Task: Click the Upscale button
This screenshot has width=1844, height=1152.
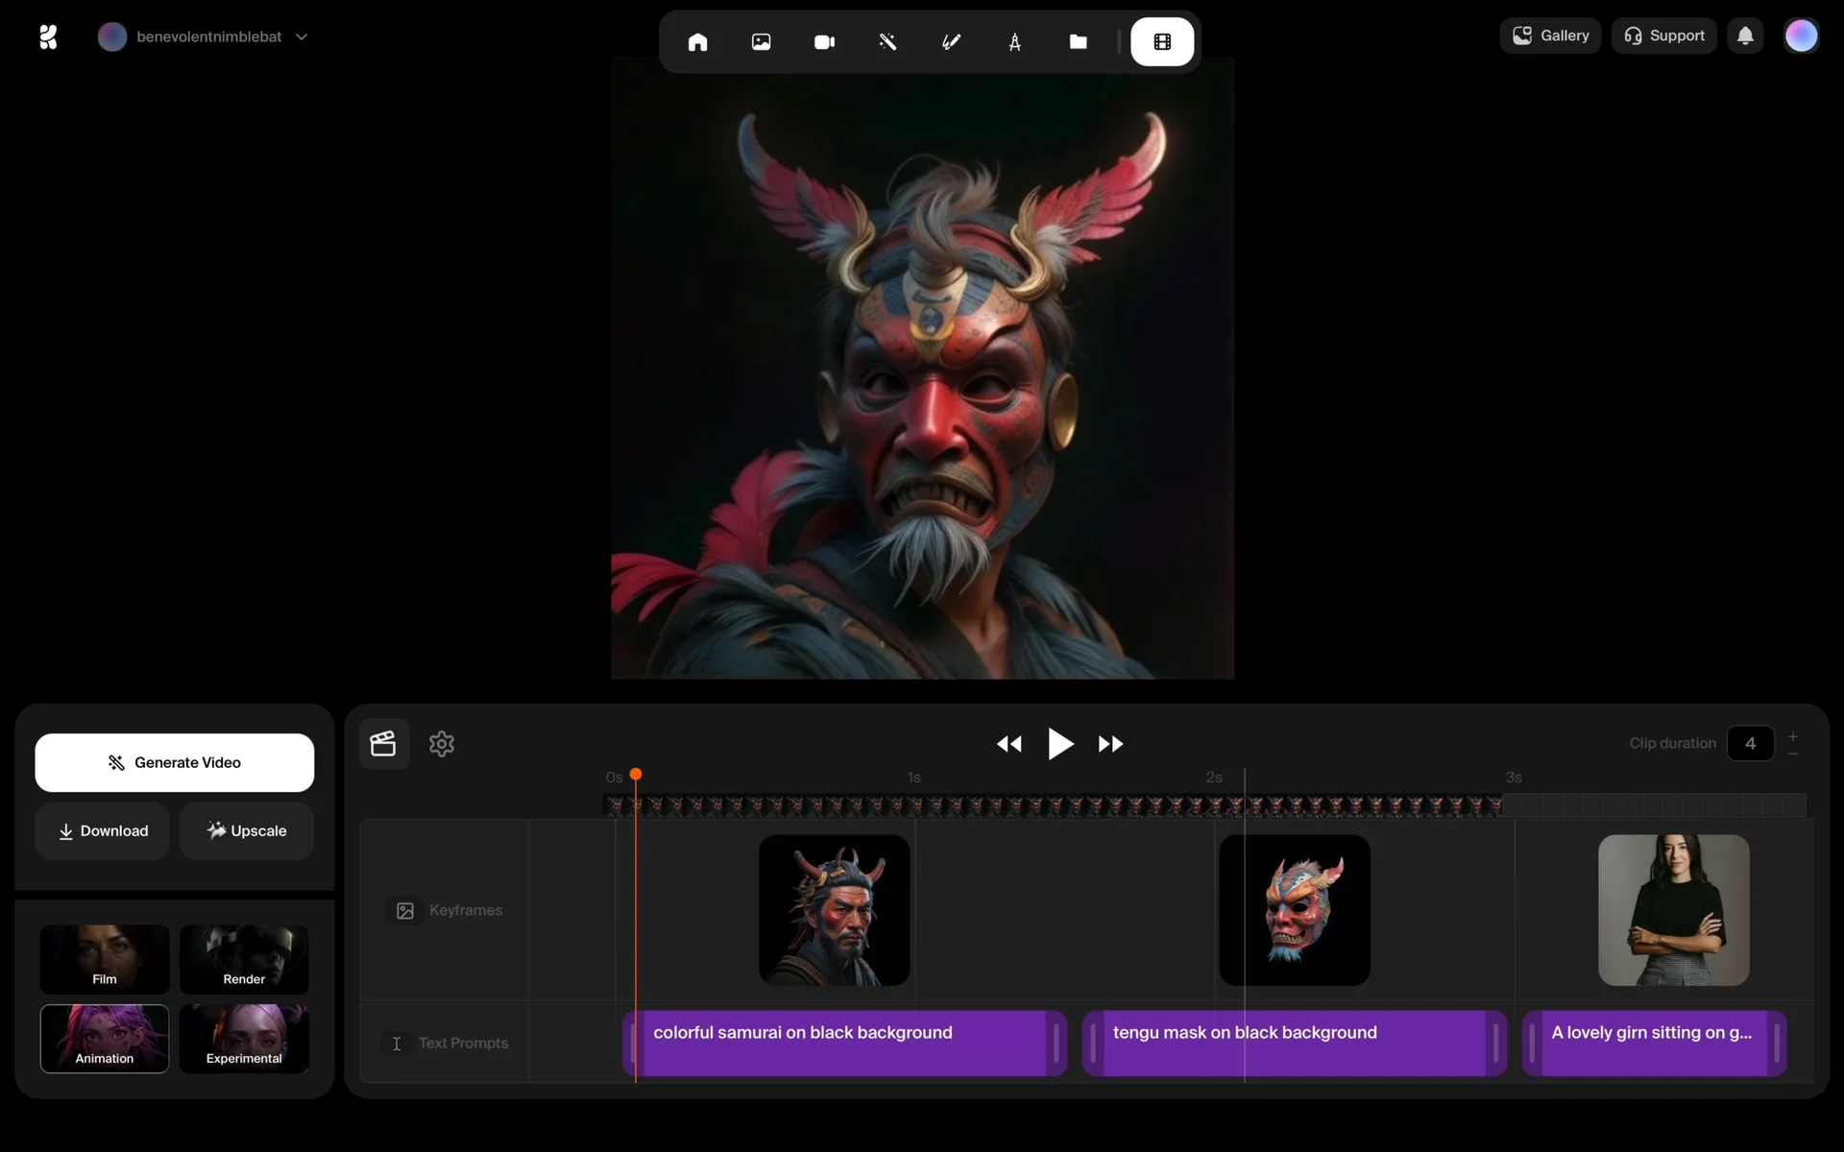Action: coord(247,831)
